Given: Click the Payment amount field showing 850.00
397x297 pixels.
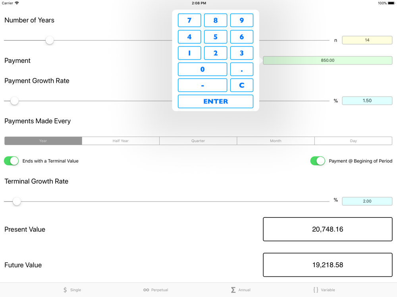Looking at the screenshot, I should tap(328, 61).
